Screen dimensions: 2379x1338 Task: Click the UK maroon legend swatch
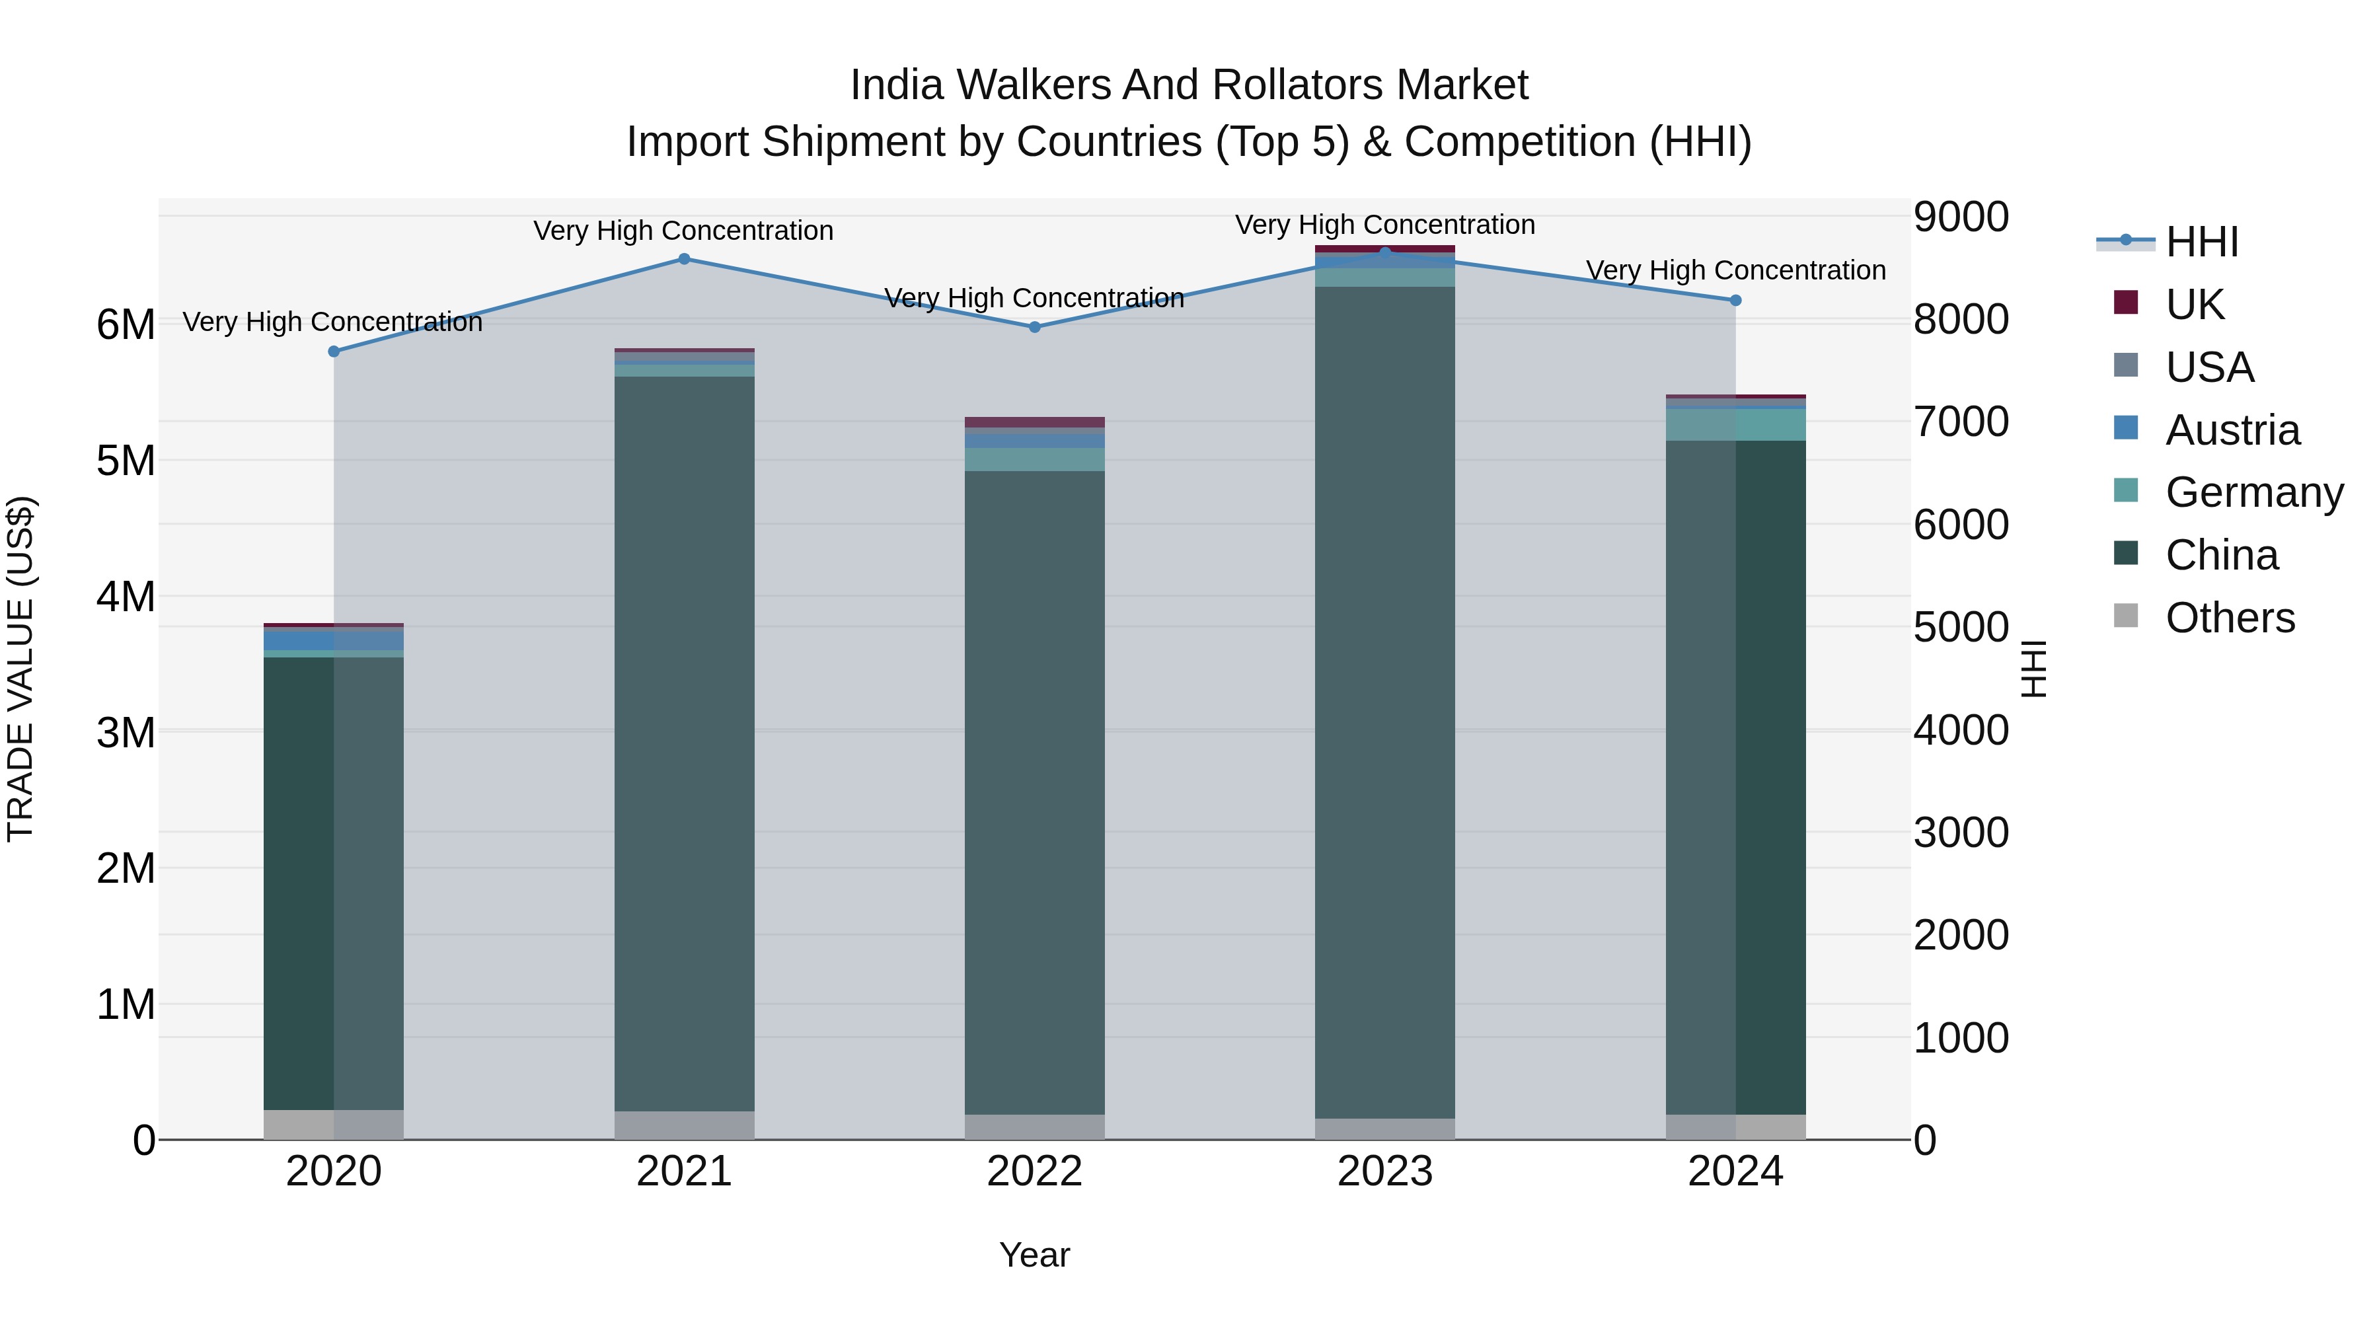(2125, 302)
